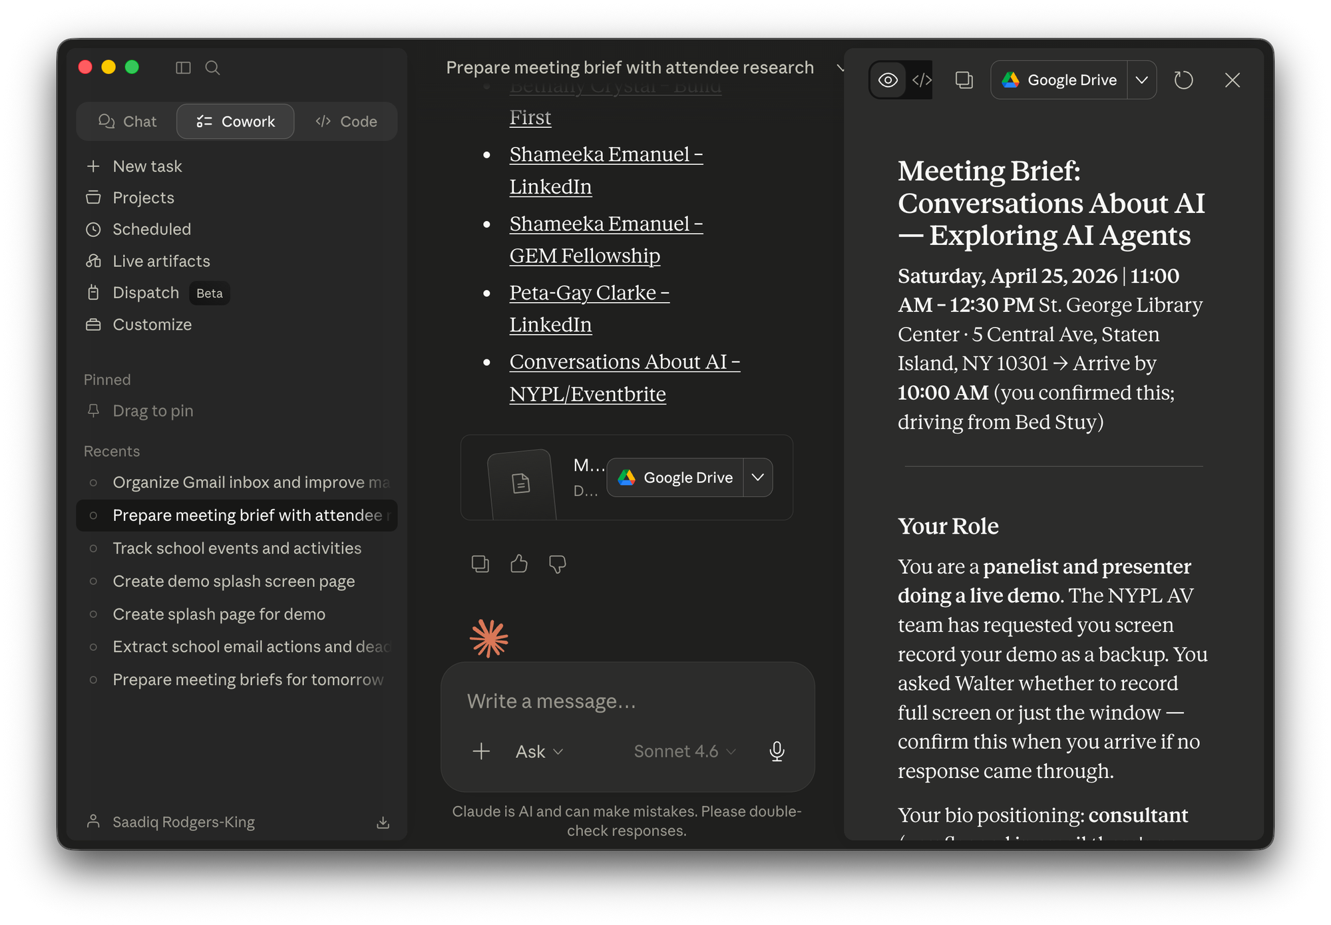Screen dimensions: 1331x925
Task: Close the artifact preview panel
Action: 1233,81
